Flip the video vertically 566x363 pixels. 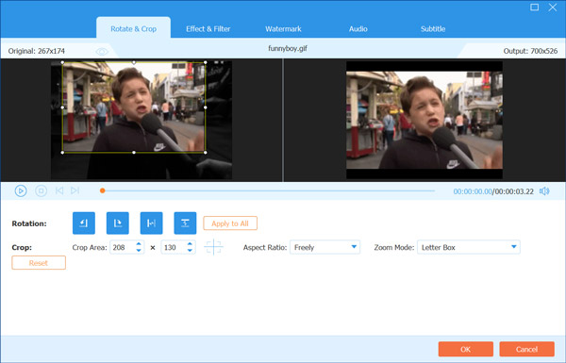coord(185,223)
